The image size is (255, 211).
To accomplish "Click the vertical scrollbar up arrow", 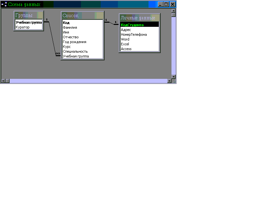I will click(x=173, y=11).
